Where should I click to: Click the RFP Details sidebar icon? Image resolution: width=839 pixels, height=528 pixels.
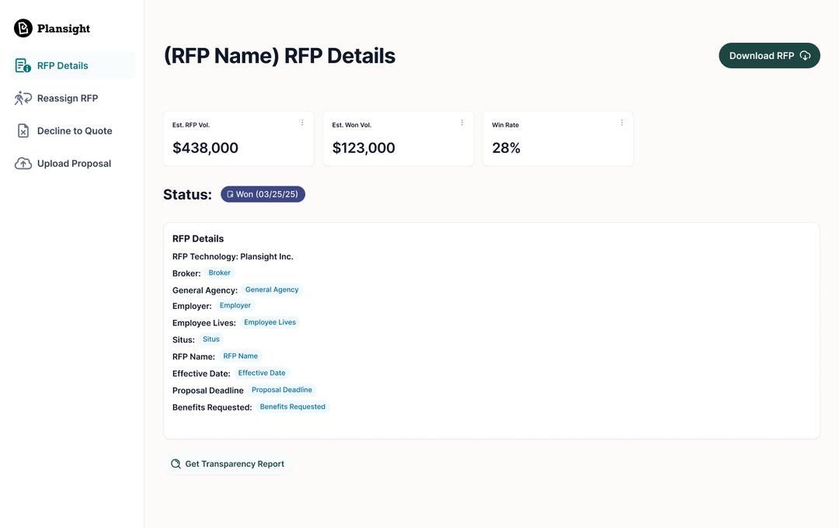click(x=23, y=66)
